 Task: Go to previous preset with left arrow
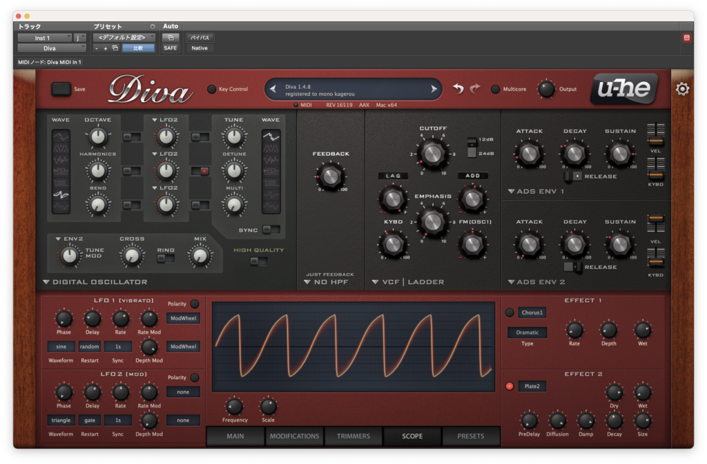(x=273, y=89)
